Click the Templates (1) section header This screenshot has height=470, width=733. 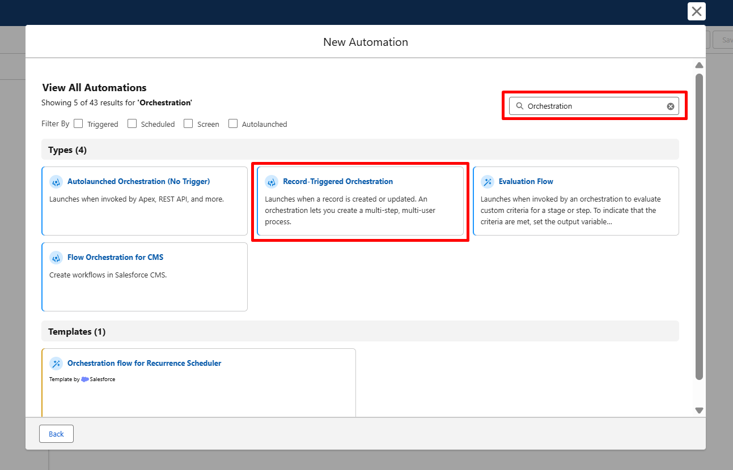pyautogui.click(x=360, y=331)
